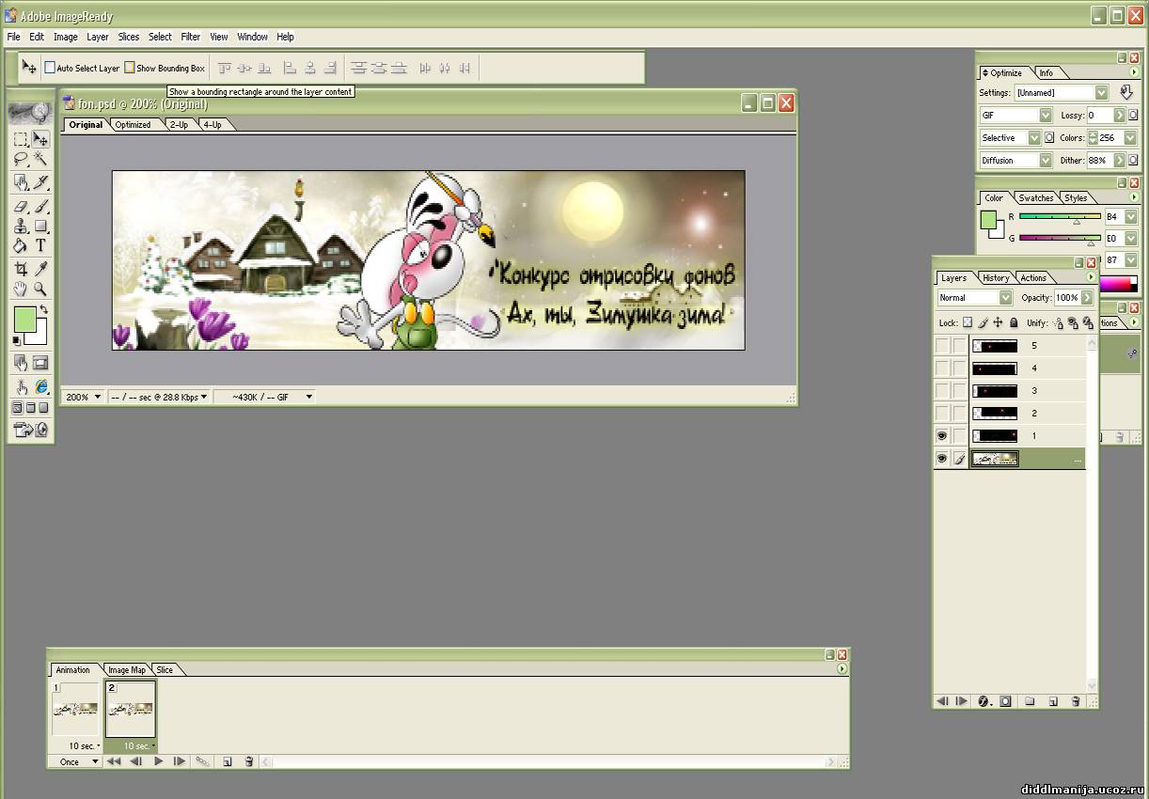The width and height of the screenshot is (1149, 799).
Task: Open the Slices menu
Action: click(129, 37)
